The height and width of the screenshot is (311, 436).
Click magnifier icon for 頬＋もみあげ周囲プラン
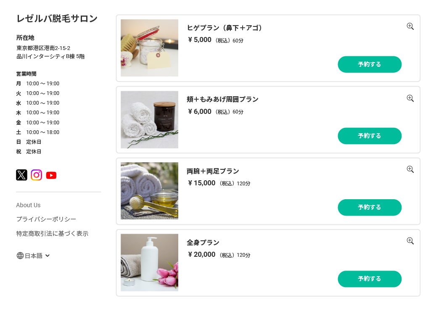(410, 98)
